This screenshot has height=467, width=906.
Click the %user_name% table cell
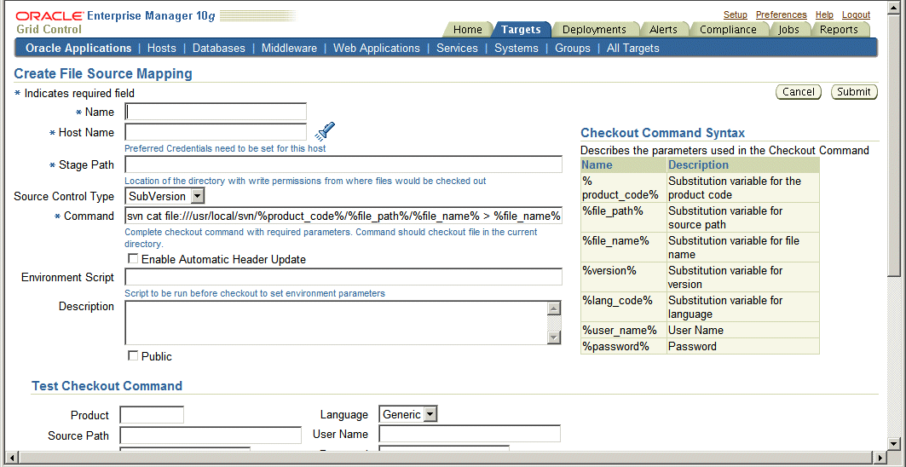click(623, 331)
